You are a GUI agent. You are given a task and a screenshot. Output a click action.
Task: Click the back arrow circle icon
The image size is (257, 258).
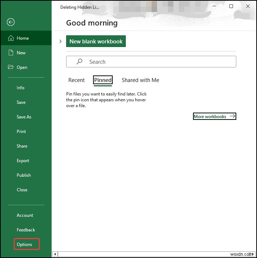tap(11, 22)
